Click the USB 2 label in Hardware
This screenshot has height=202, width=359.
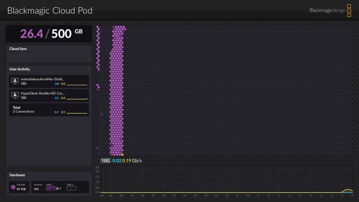70,185
